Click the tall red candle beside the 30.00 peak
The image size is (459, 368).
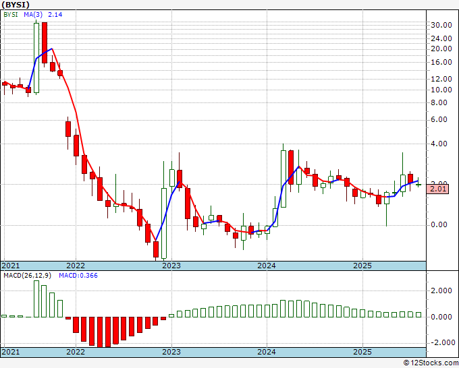pyautogui.click(x=45, y=42)
